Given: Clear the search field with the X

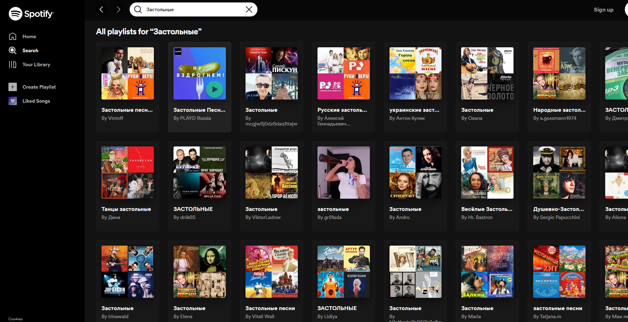Looking at the screenshot, I should pos(249,9).
